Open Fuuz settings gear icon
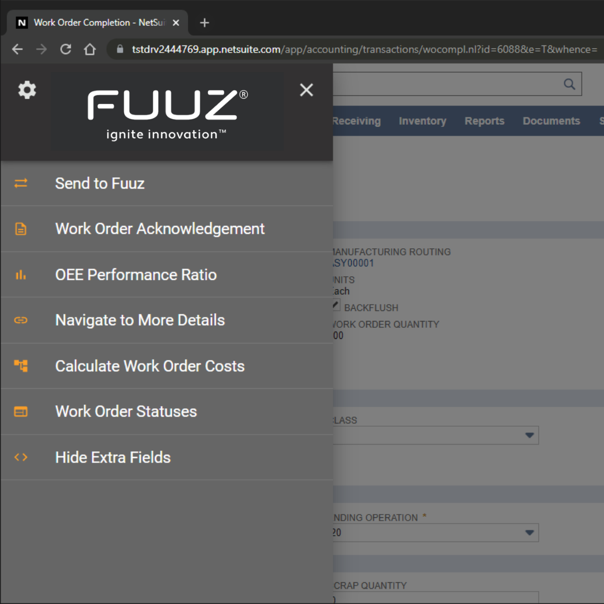Image resolution: width=604 pixels, height=604 pixels. click(27, 89)
